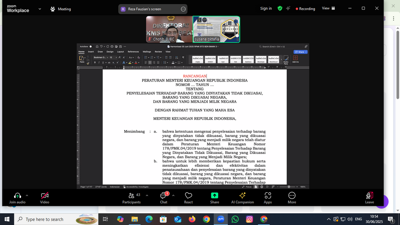Toggle Strikethrough formatting in Word ribbon
This screenshot has width=400, height=225.
109,62
